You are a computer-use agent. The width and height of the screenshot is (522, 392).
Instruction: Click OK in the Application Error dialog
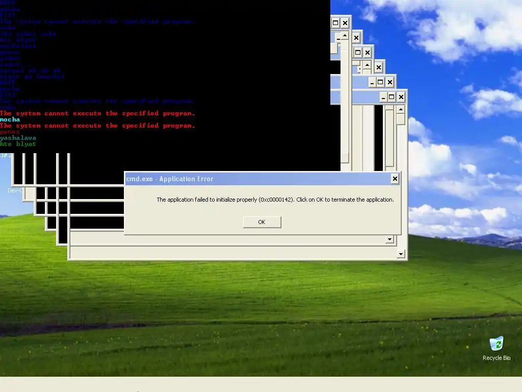pyautogui.click(x=262, y=222)
